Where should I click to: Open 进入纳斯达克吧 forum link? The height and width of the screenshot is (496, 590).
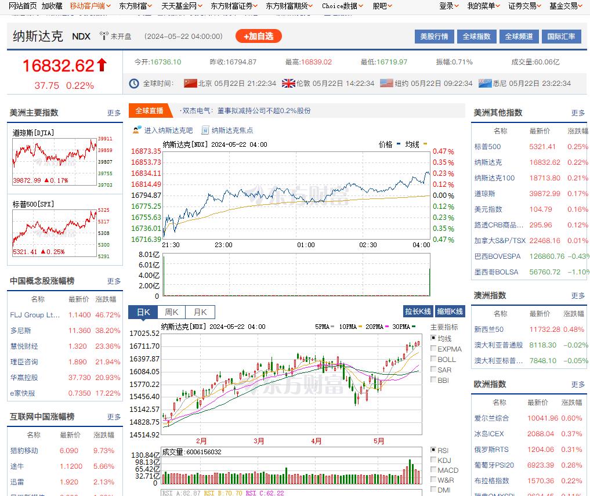coord(168,130)
